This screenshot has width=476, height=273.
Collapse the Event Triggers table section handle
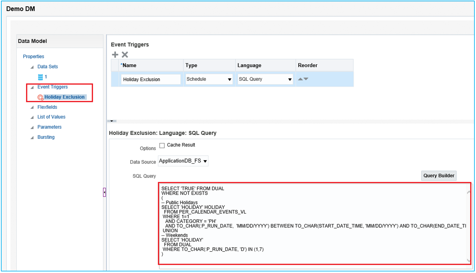click(112, 121)
